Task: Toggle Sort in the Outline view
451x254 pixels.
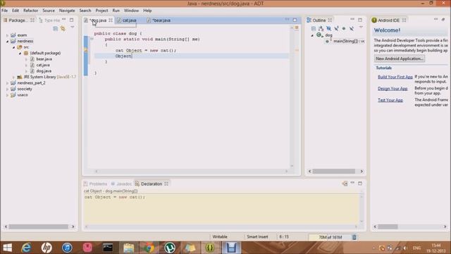Action: [x=321, y=28]
